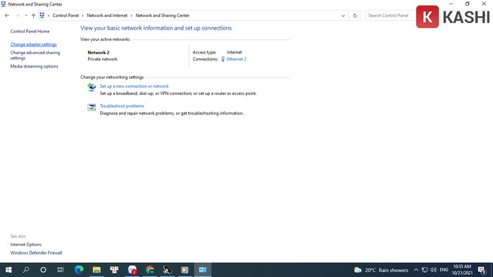Image resolution: width=493 pixels, height=277 pixels.
Task: Click the Up one level arrow
Action: point(33,15)
